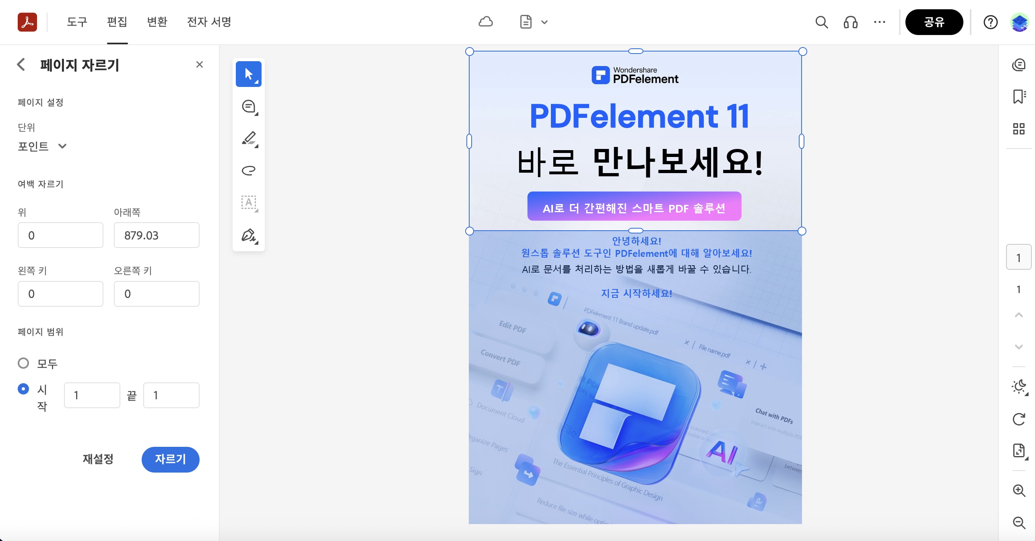This screenshot has width=1035, height=541.
Task: Open the signature pen tool
Action: [x=248, y=235]
